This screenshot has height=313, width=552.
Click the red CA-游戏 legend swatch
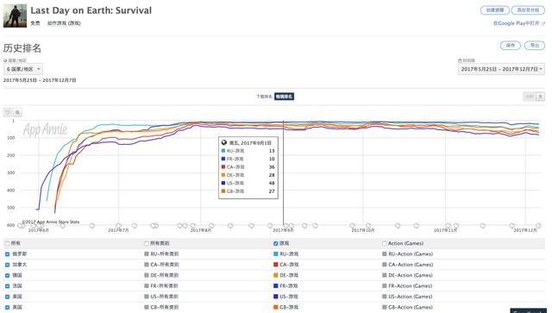pos(276,265)
